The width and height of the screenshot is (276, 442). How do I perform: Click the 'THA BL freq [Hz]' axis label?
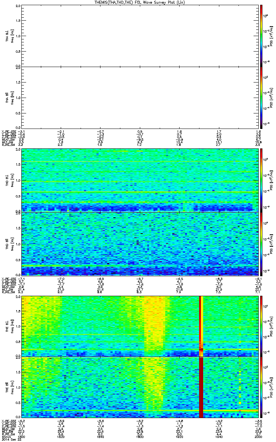(x=10, y=36)
